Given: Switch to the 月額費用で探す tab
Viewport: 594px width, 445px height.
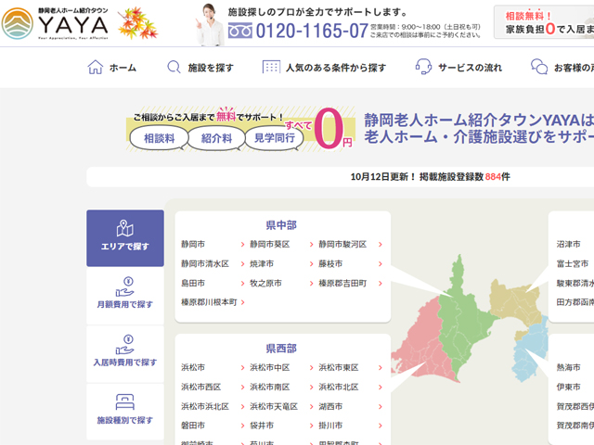Looking at the screenshot, I should tap(125, 295).
